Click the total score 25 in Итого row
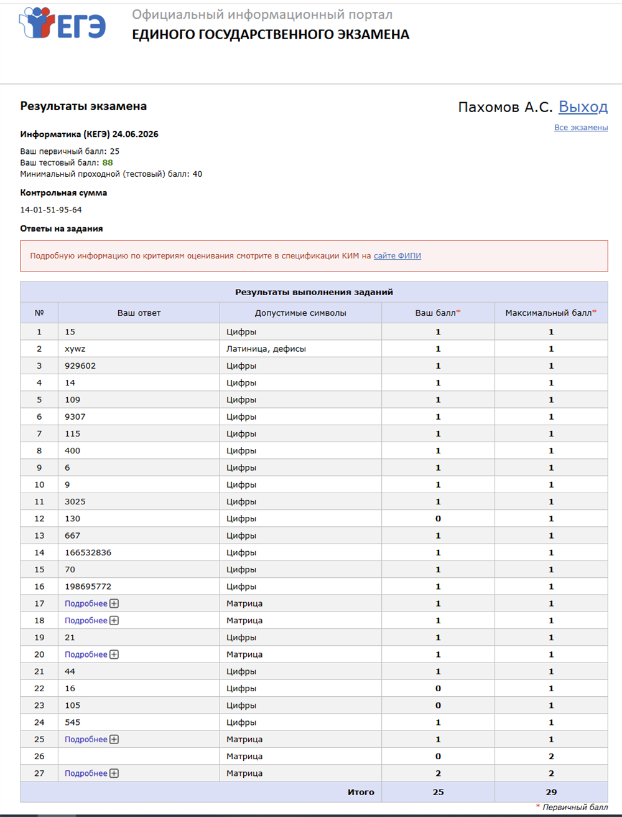622x817 pixels. click(438, 792)
